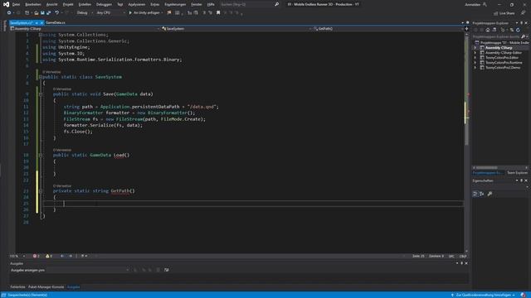Close the SaveSystem.cs tab
531x298 pixels.
click(41, 22)
